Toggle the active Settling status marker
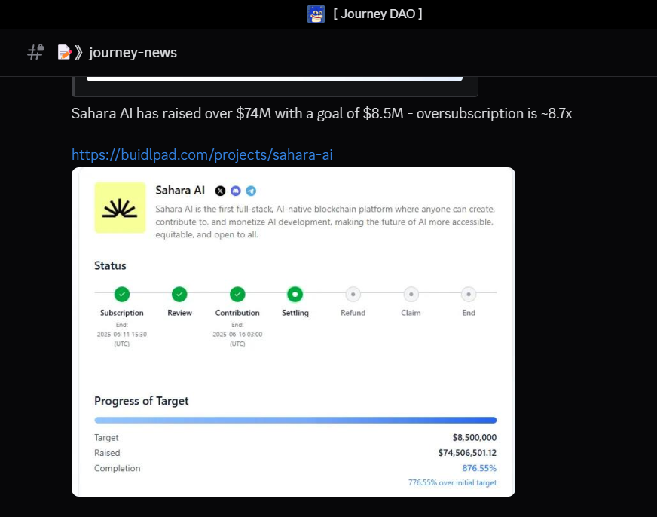 point(295,294)
